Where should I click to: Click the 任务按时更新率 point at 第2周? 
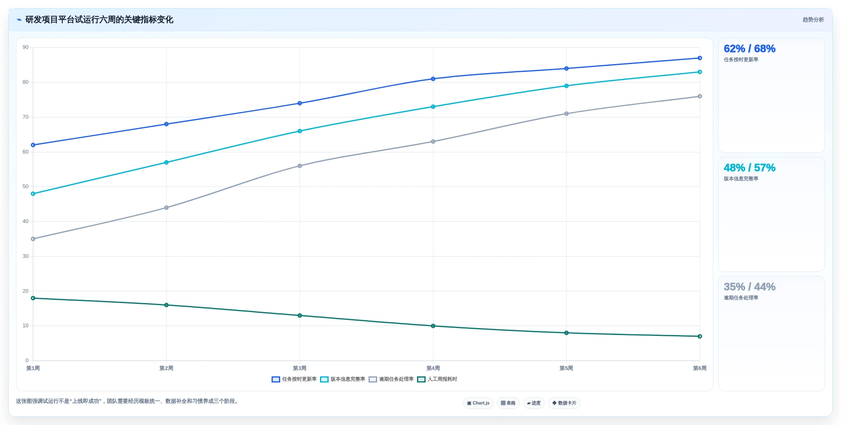[x=166, y=124]
